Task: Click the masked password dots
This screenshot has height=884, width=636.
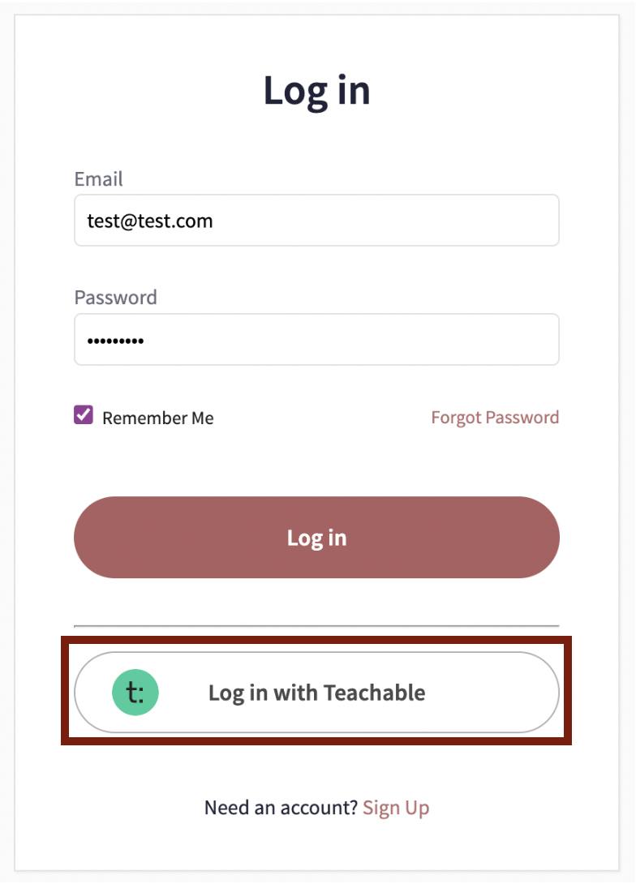Action: (115, 341)
